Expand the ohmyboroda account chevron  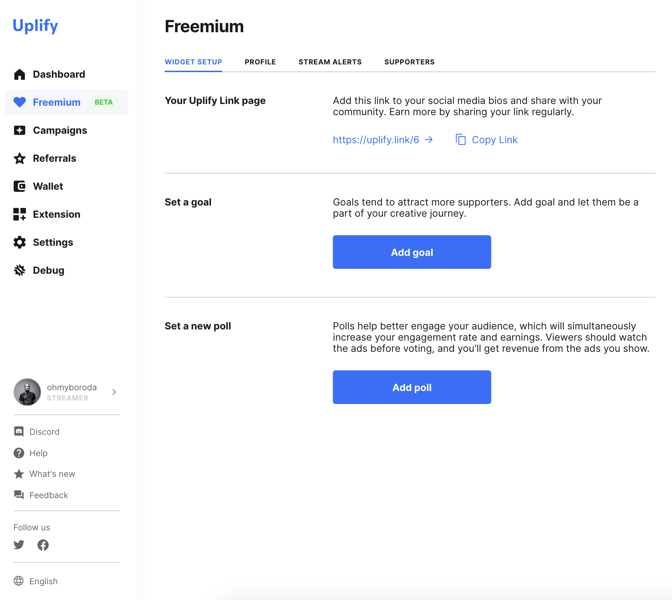coord(114,392)
